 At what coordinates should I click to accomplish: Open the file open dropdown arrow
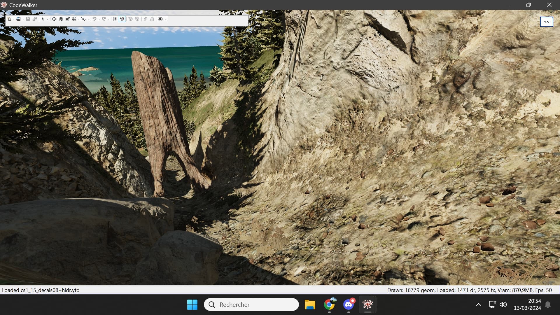(x=23, y=19)
